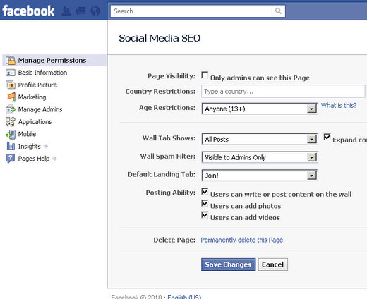Click into the Search field
367x299 pixels.
click(x=191, y=11)
